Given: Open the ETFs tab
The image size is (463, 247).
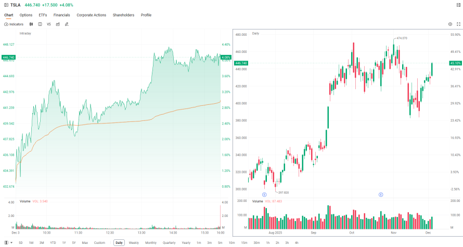Looking at the screenshot, I should click(43, 15).
